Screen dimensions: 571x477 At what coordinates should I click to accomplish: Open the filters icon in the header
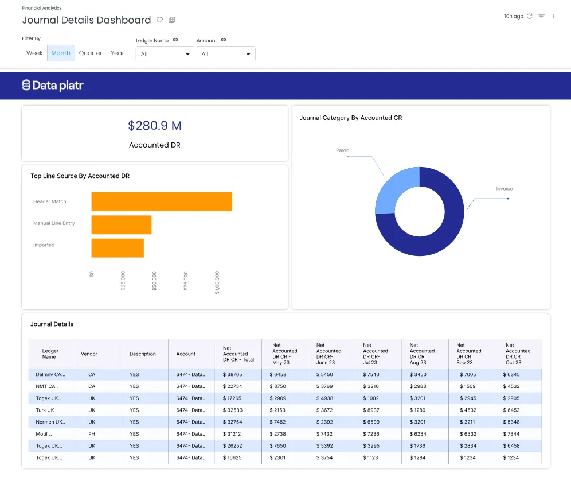pos(542,17)
